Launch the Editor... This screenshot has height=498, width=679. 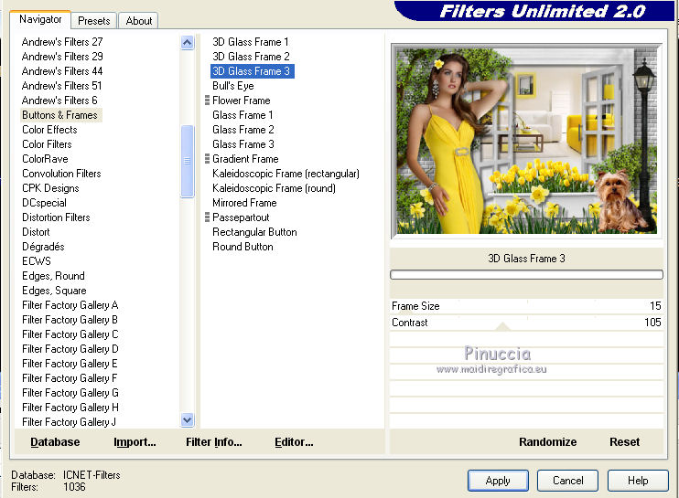[294, 441]
